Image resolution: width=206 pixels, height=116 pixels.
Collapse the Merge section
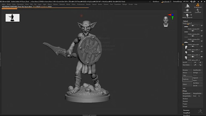pyautogui.click(x=185, y=91)
